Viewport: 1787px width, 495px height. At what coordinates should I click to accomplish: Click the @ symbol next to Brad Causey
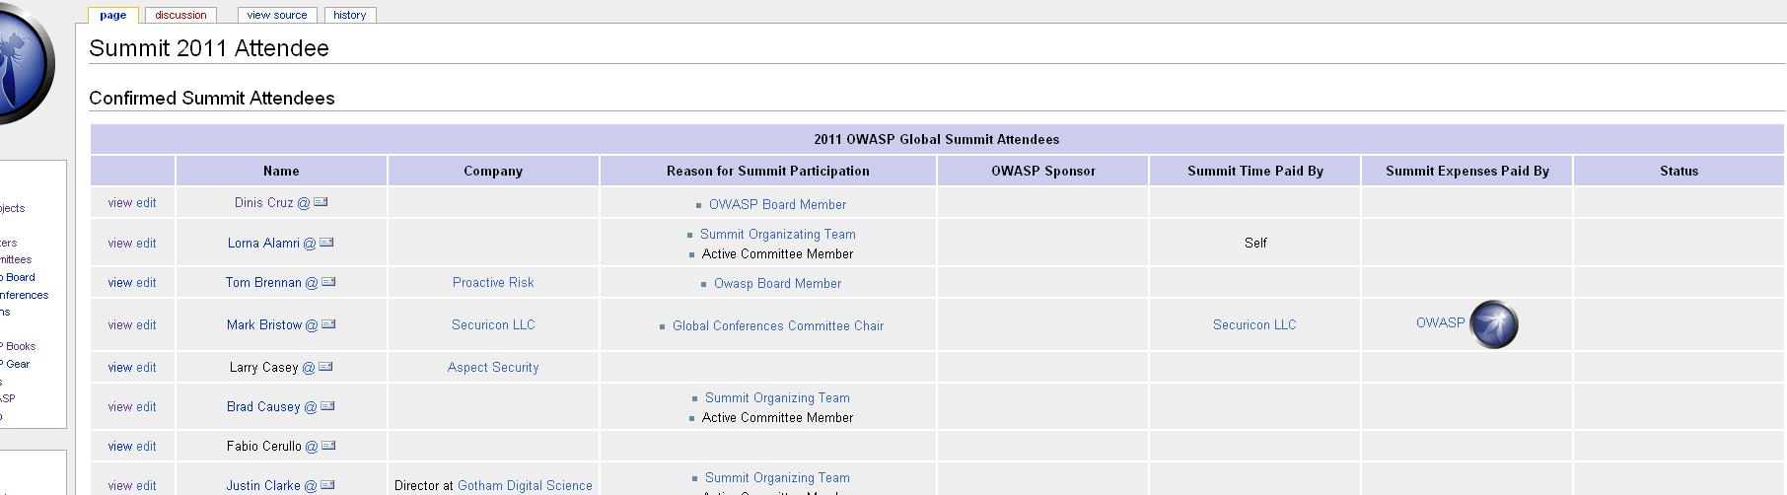(x=311, y=407)
